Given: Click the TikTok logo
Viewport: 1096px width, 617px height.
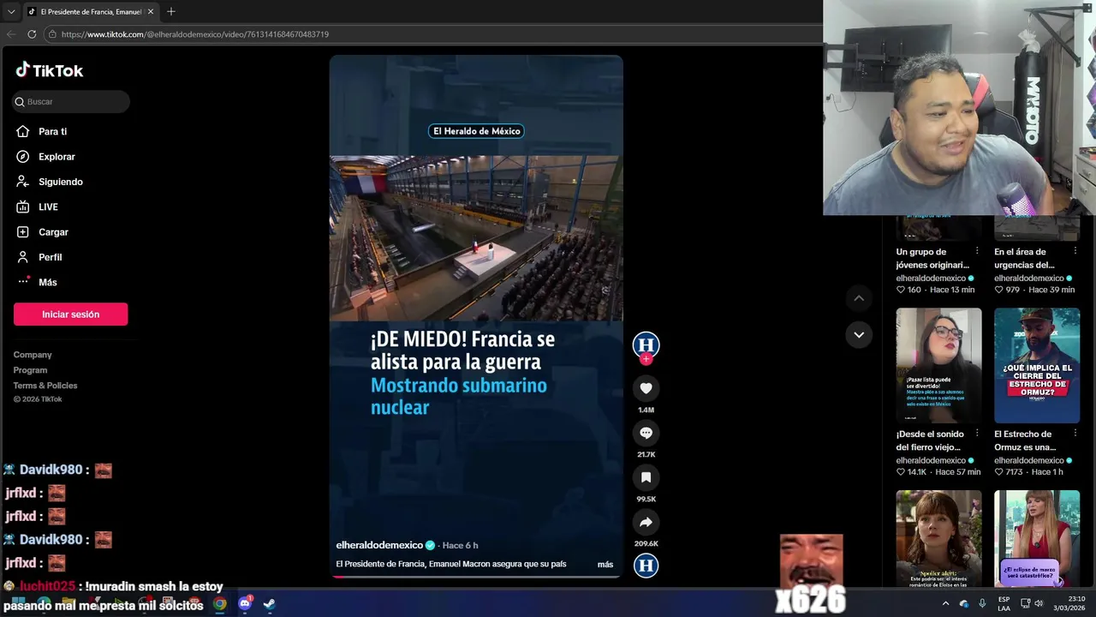Looking at the screenshot, I should coord(49,70).
